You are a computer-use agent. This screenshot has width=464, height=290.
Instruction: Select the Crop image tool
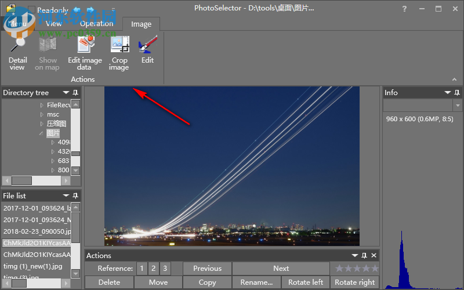click(119, 53)
